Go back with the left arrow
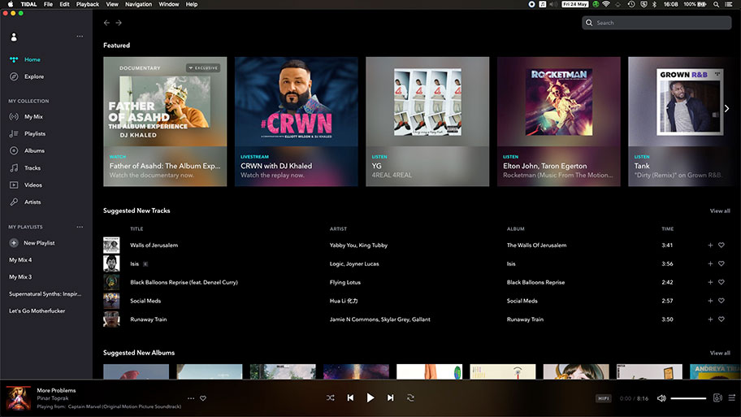 click(106, 23)
